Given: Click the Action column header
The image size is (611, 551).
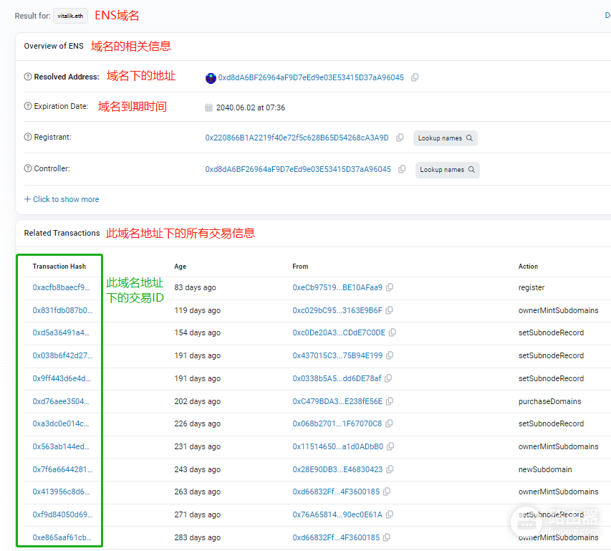Looking at the screenshot, I should (x=528, y=266).
